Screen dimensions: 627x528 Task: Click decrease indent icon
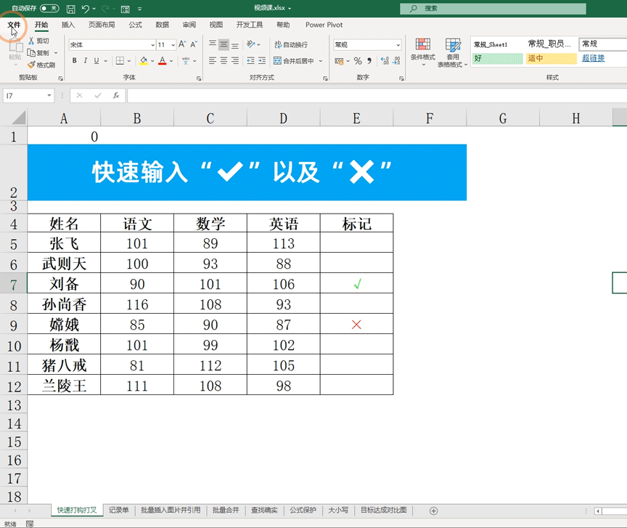pos(250,60)
